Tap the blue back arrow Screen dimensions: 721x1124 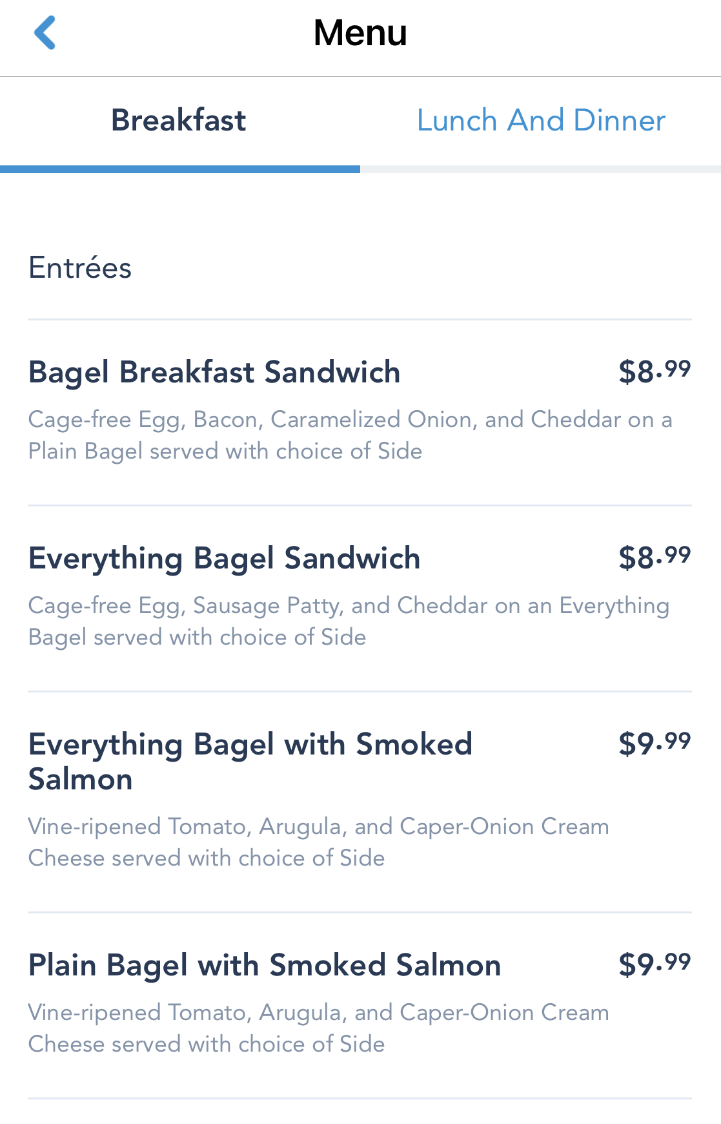(45, 33)
